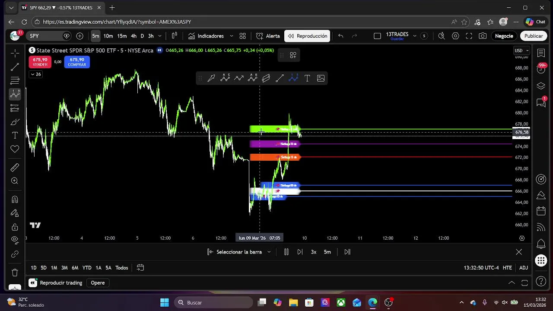Viewport: 553px width, 311px height.
Task: Enter fullscreen chart mode
Action: point(469,36)
